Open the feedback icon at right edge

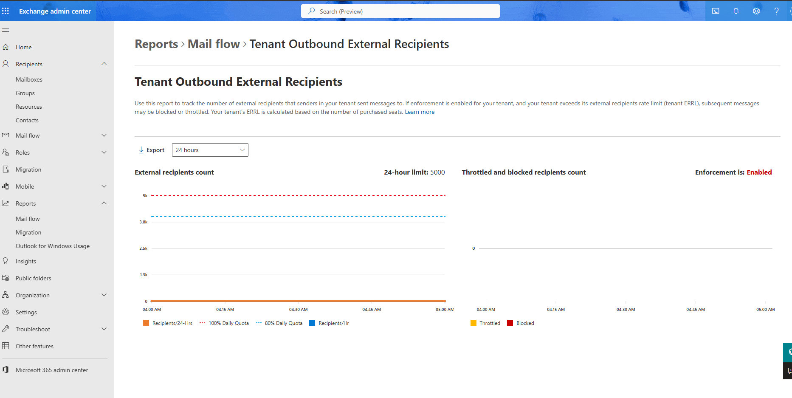[x=789, y=371]
